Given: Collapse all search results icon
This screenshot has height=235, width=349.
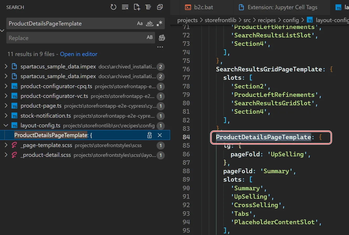Looking at the screenshot, I should pos(160,7).
